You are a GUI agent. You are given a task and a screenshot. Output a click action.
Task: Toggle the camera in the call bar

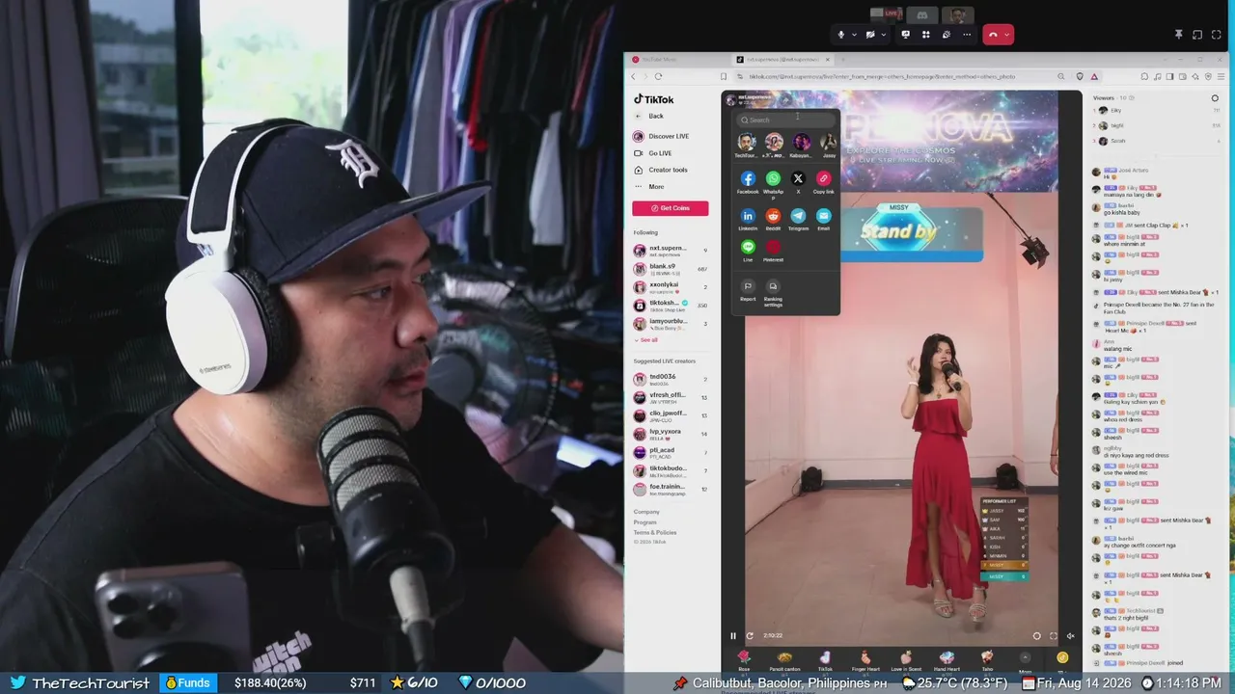[870, 35]
